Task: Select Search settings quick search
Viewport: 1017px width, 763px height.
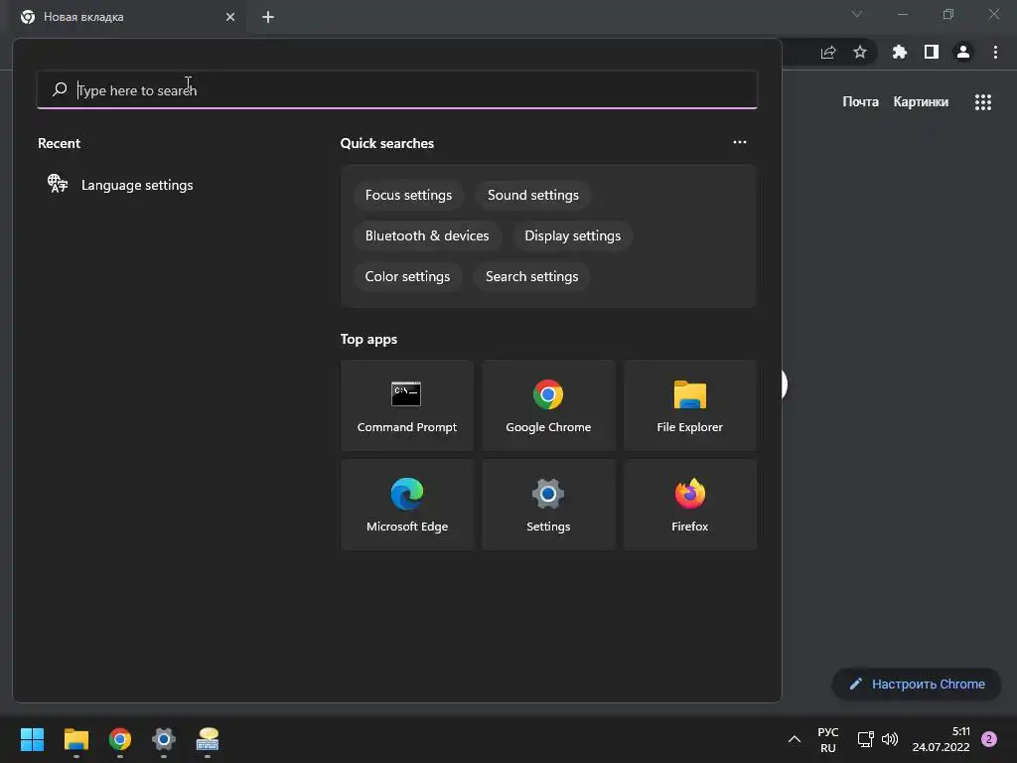Action: 532,276
